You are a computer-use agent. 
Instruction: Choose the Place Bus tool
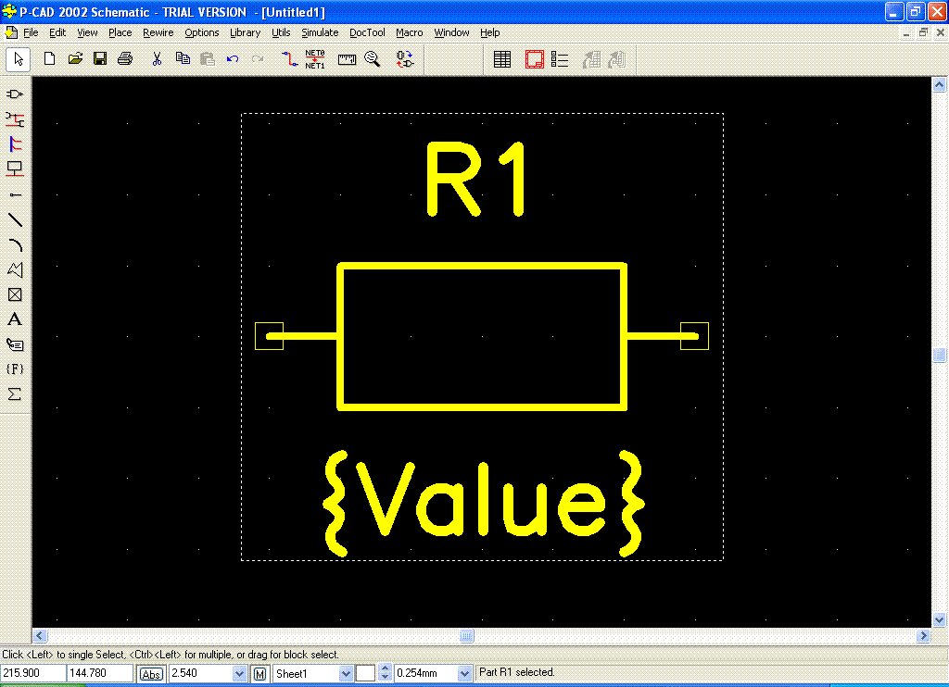coord(15,144)
